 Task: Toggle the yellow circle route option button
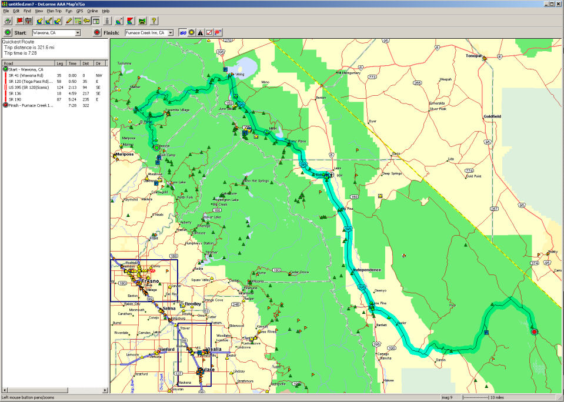(x=191, y=33)
